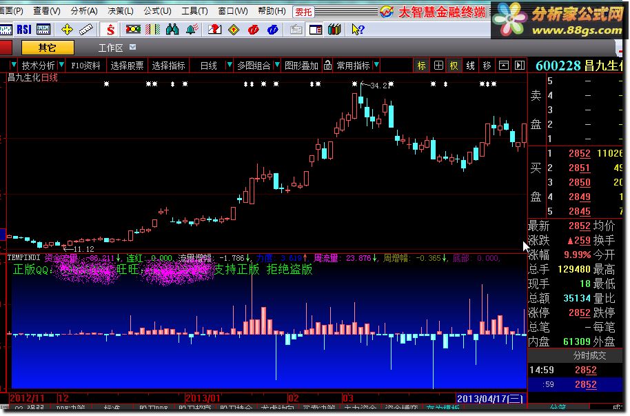This screenshot has width=630, height=416.
Task: Toggle the 移 move button
Action: [x=487, y=65]
